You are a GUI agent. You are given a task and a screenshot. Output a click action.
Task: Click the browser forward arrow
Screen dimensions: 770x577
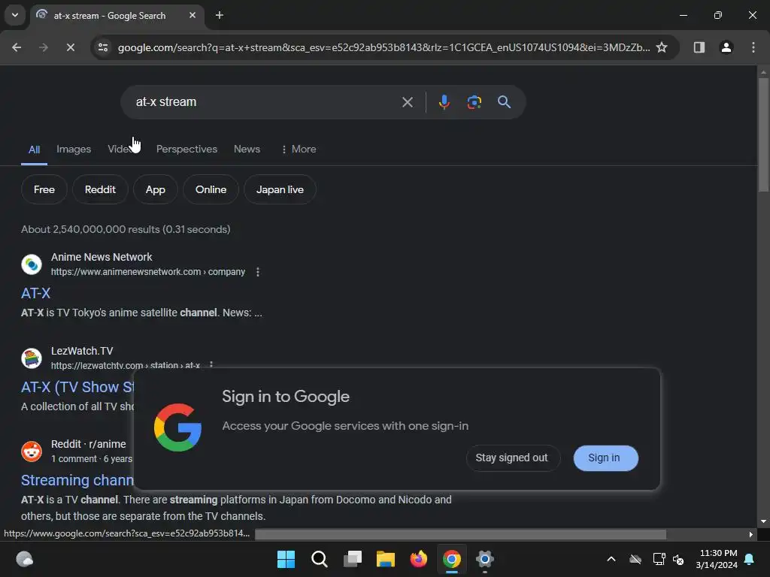coord(44,47)
